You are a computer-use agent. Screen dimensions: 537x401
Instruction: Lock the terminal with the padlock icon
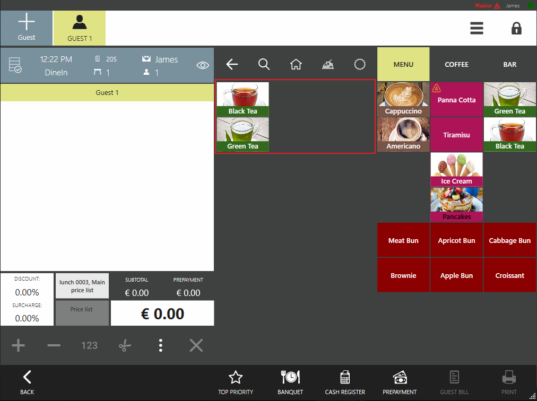click(x=516, y=28)
